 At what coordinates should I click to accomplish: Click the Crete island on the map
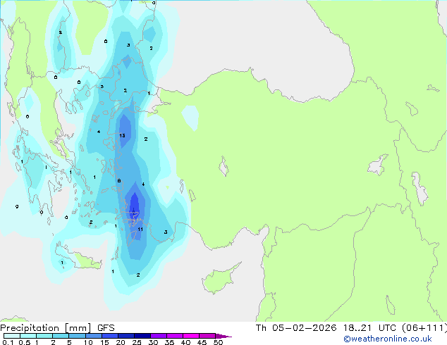tap(78, 256)
